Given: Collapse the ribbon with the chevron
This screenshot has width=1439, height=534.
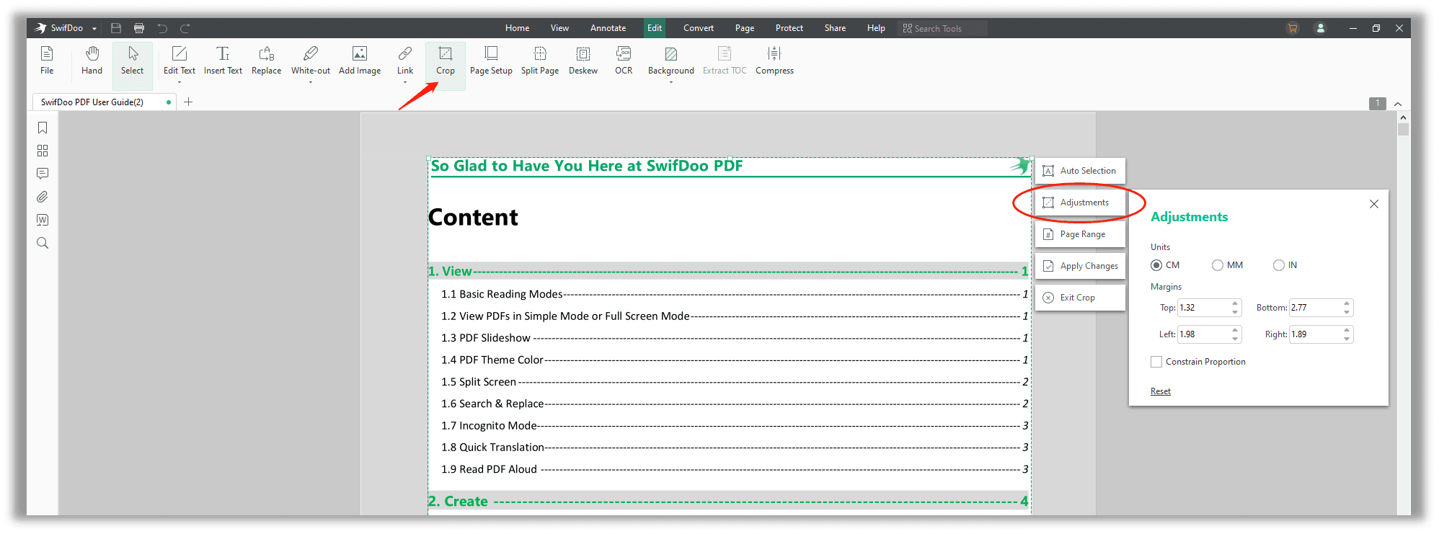Looking at the screenshot, I should click(x=1398, y=104).
